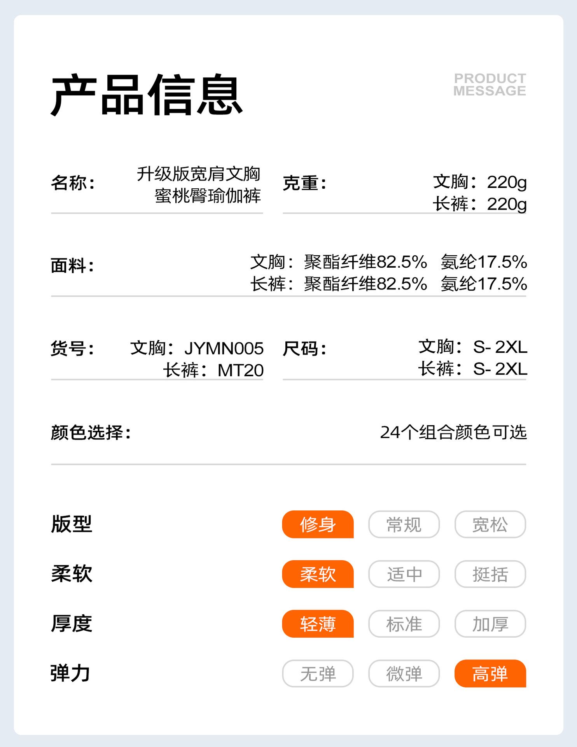Viewport: 577px width, 747px height.
Task: Click the MT20 pants item number
Action: tap(240, 370)
